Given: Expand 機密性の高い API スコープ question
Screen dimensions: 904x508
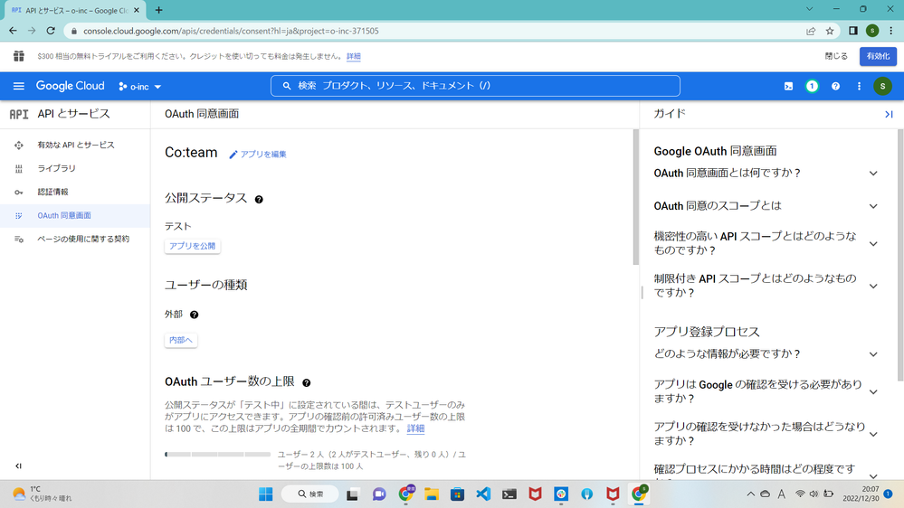Looking at the screenshot, I should 766,243.
